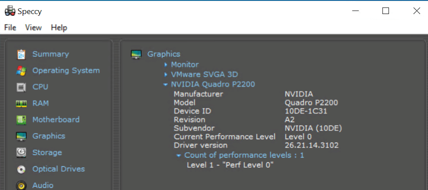Click Current Performance Level label

[225, 136]
